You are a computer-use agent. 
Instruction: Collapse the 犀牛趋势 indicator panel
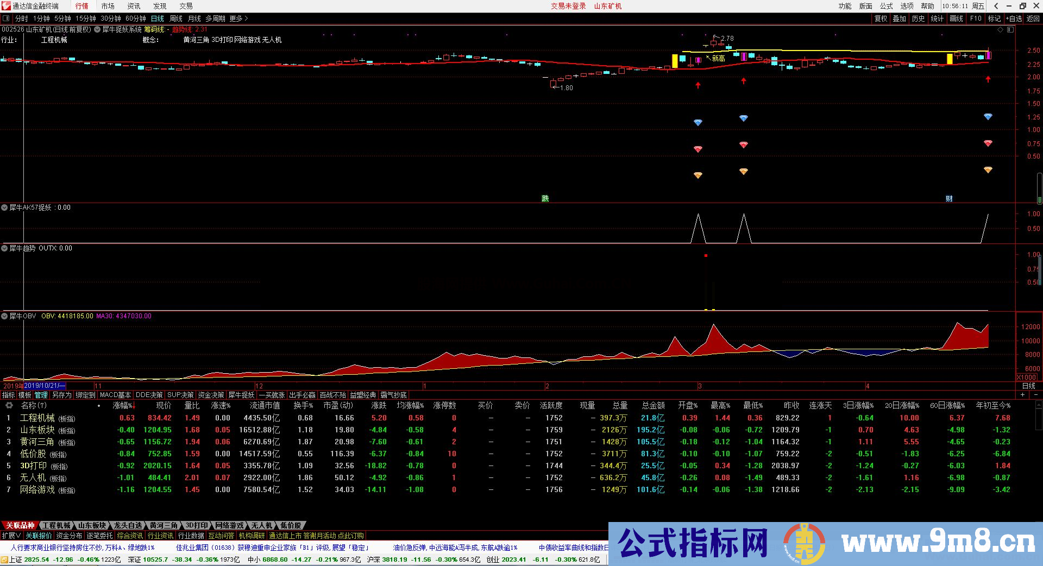click(4, 248)
